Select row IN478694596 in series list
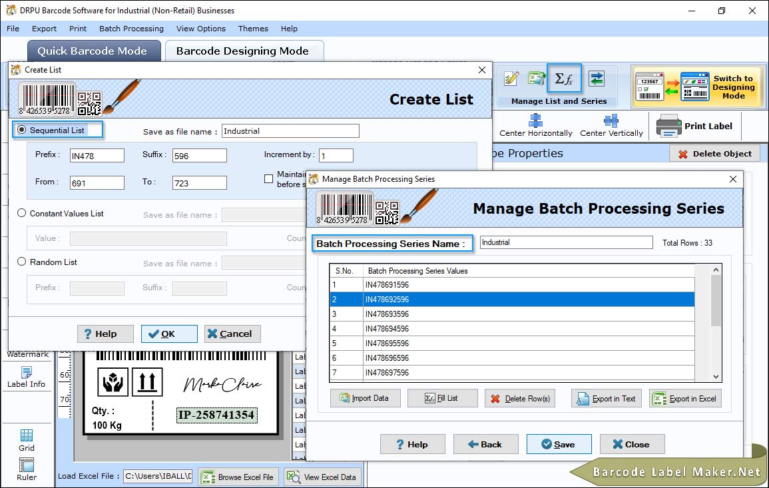 coord(512,329)
